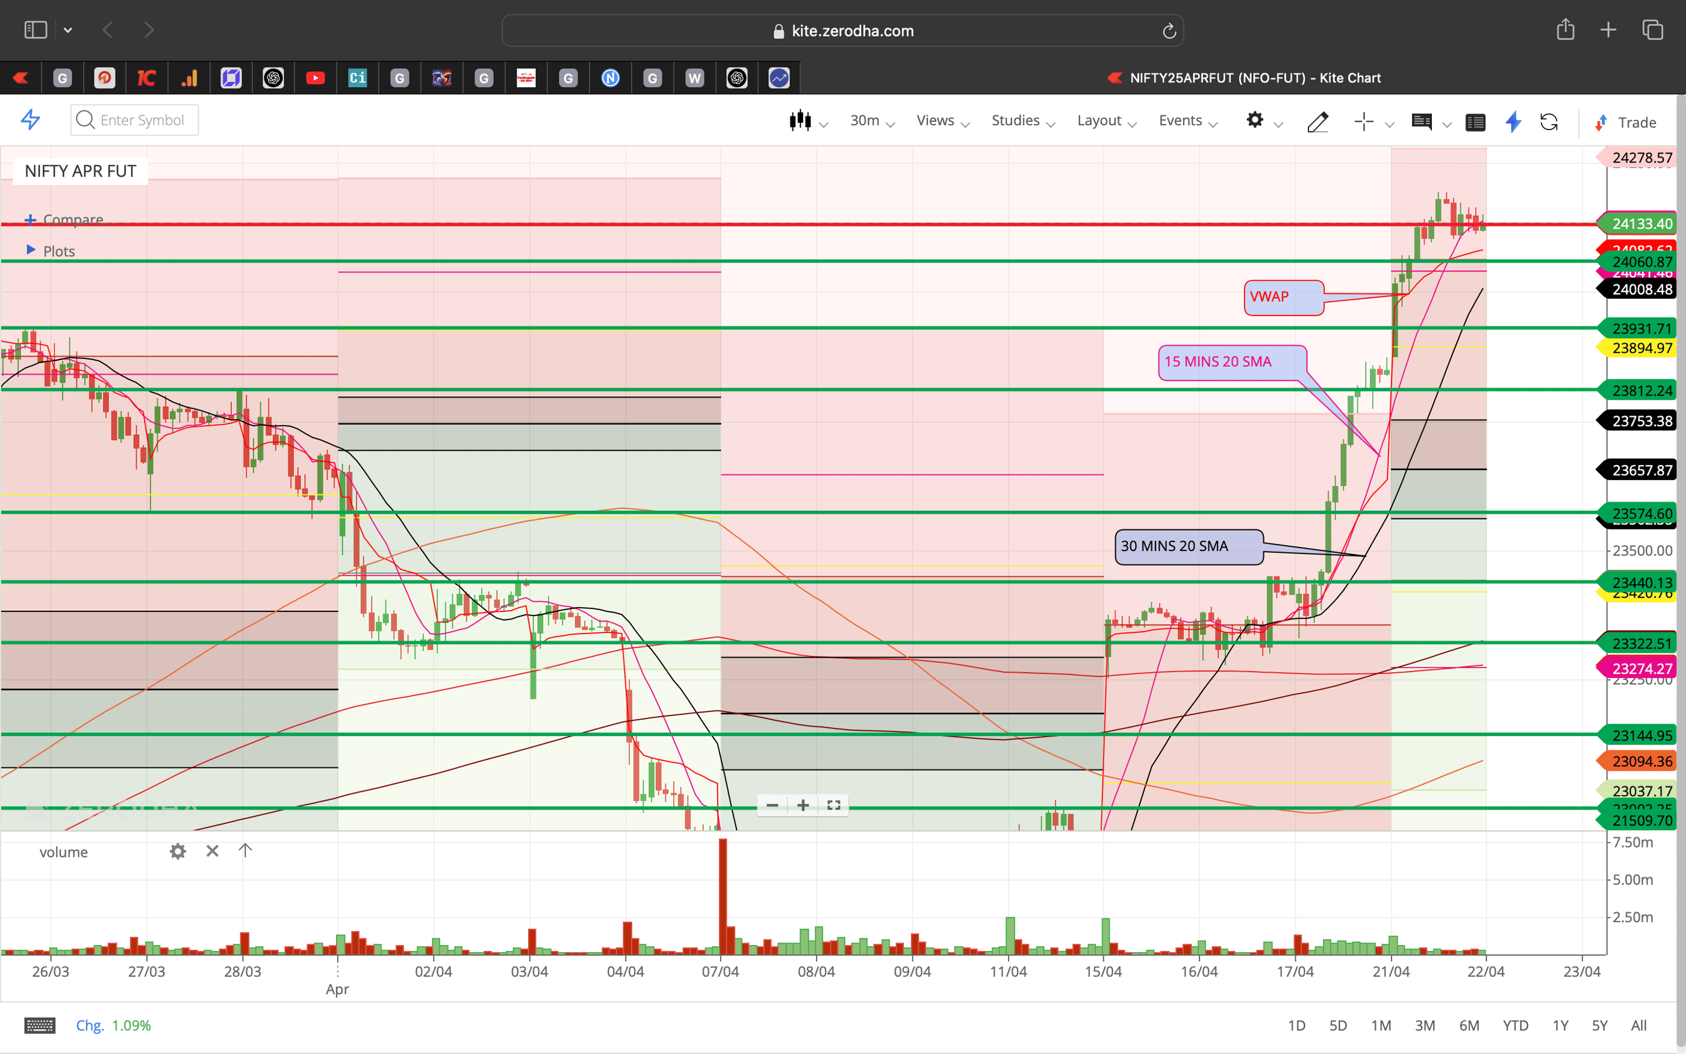Refresh the chart with reload icon
1686x1054 pixels.
click(x=1549, y=122)
